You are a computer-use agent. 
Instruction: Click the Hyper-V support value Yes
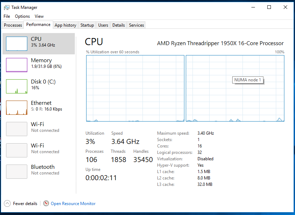[x=201, y=165]
